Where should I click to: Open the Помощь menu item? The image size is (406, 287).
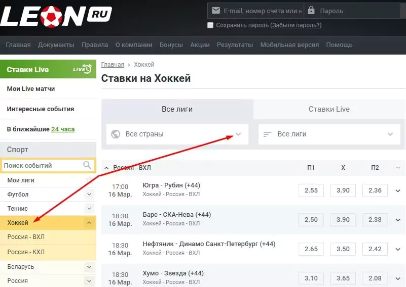point(339,45)
